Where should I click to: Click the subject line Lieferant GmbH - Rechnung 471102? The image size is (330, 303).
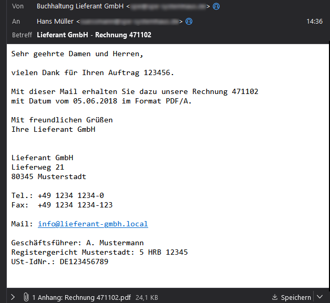[95, 35]
